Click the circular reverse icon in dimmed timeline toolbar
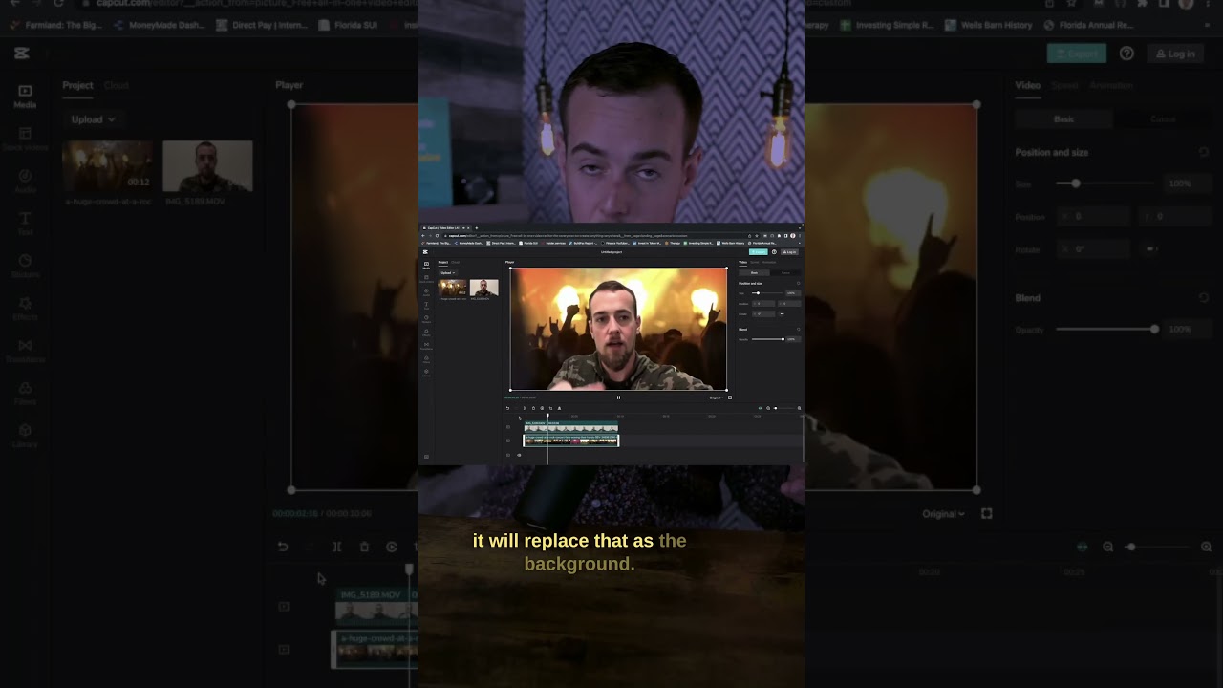 click(391, 547)
